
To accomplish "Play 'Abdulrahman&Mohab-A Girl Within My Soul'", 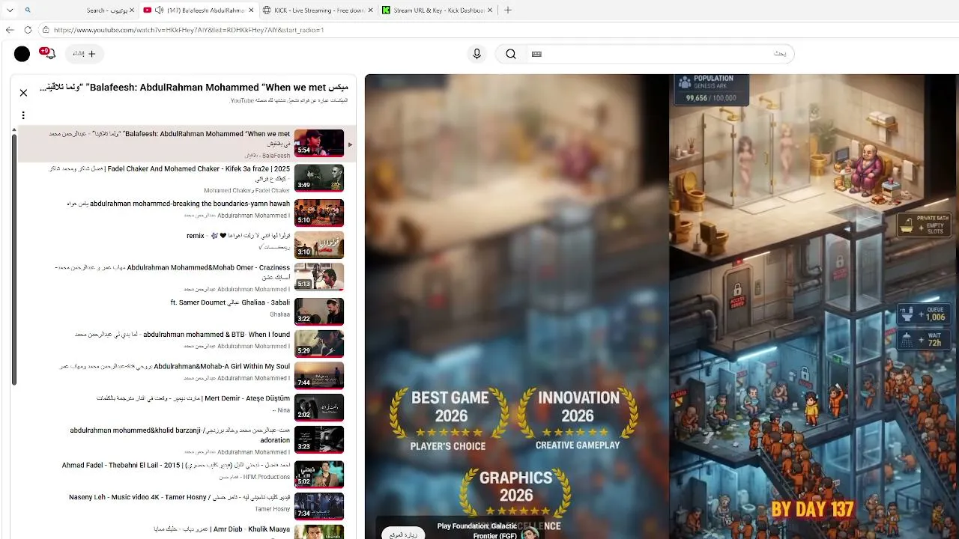I will pyautogui.click(x=175, y=367).
